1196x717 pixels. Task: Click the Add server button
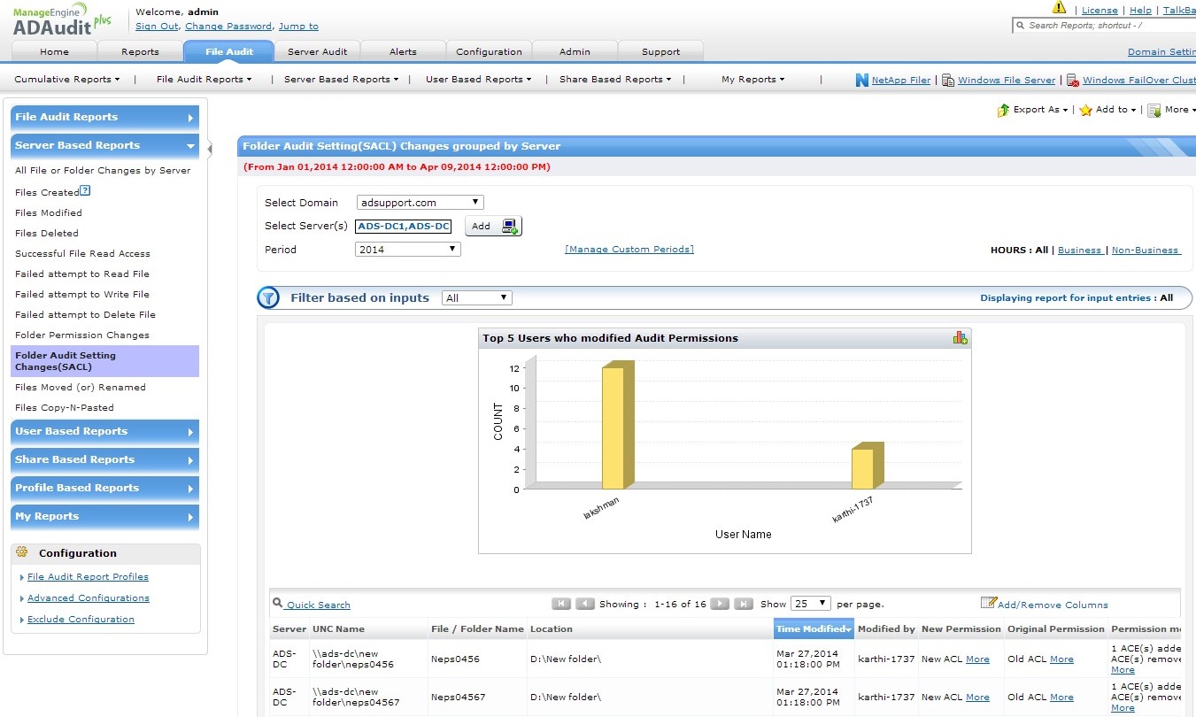point(493,227)
